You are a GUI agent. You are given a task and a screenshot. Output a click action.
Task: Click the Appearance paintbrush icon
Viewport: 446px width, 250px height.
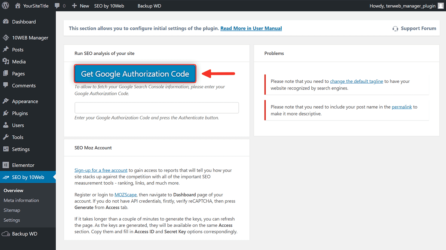[6, 101]
